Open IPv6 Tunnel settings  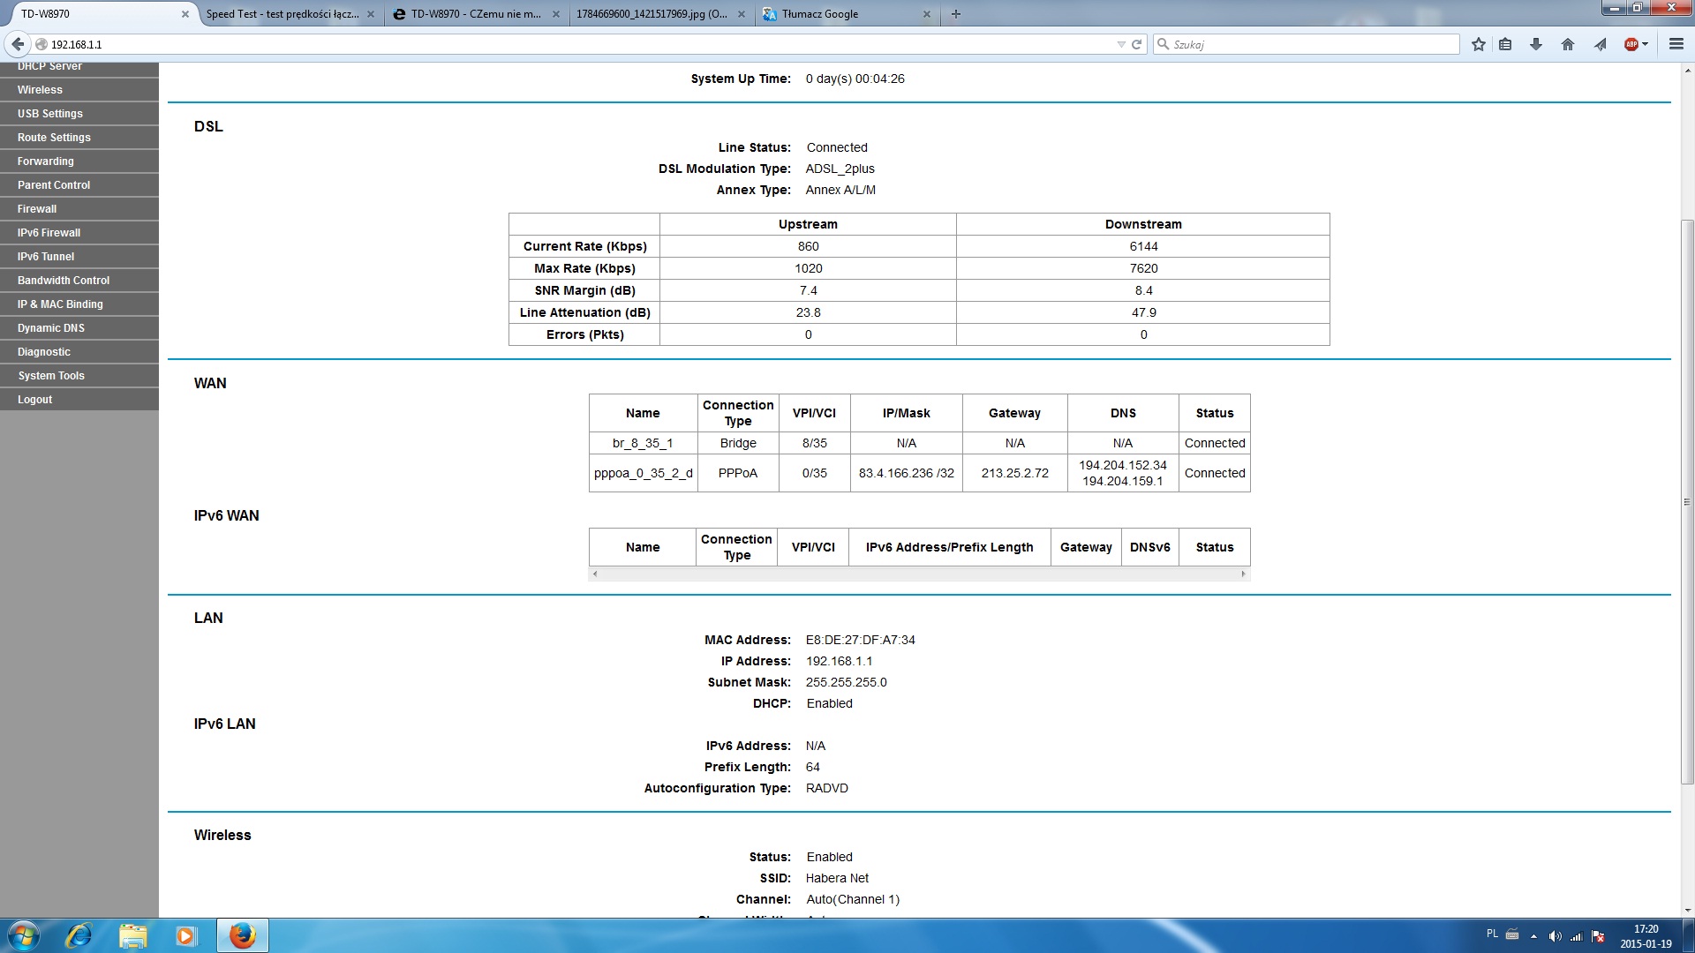tap(79, 257)
